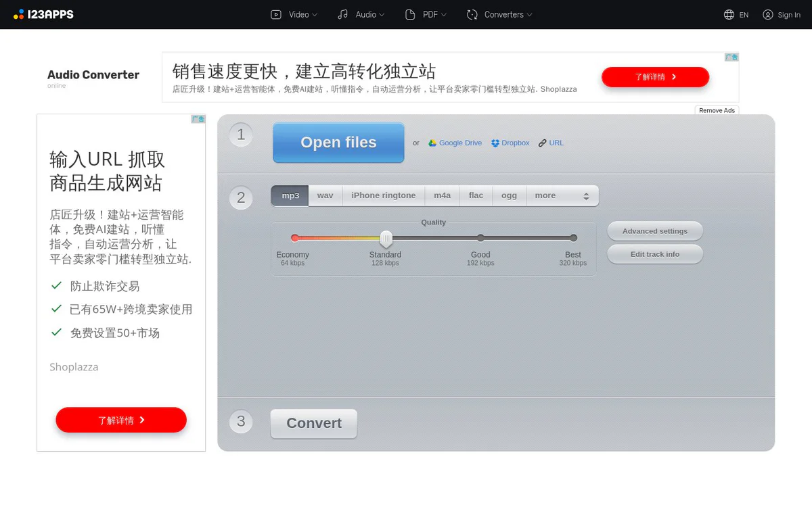The width and height of the screenshot is (812, 507).
Task: Click red 了解详情 button in top banner
Action: tap(655, 77)
